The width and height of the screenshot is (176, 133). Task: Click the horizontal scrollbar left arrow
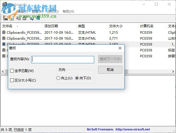pyautogui.click(x=3, y=71)
